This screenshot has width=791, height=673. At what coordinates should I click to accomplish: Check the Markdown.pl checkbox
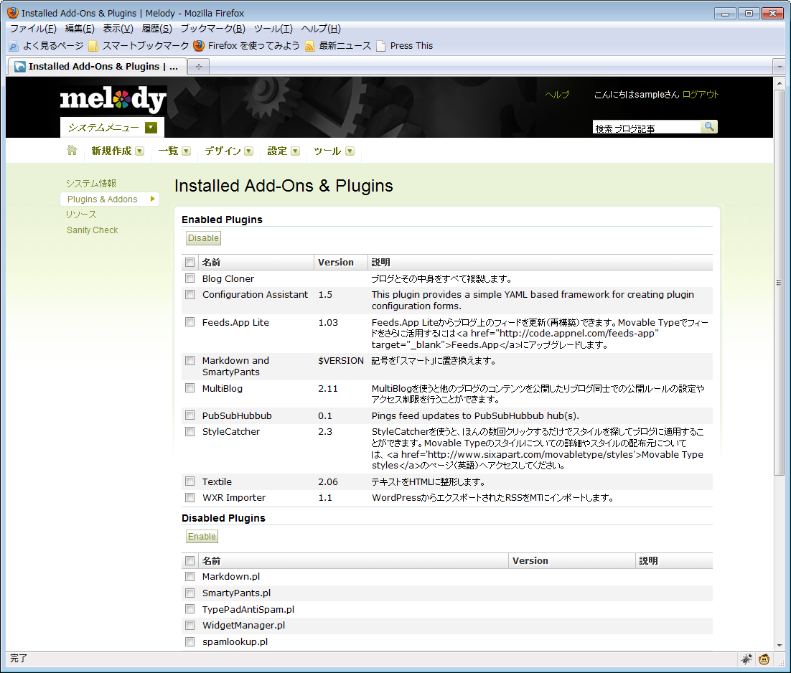pos(189,576)
